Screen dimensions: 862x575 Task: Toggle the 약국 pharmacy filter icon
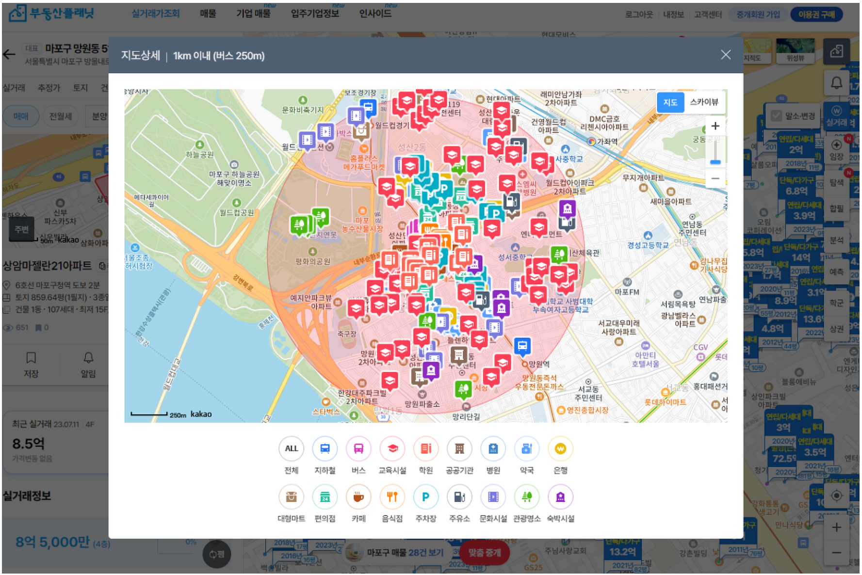click(x=527, y=449)
